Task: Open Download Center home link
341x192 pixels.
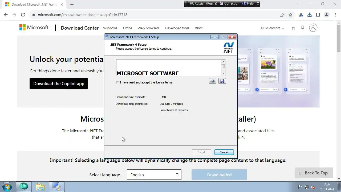Action: [x=80, y=28]
